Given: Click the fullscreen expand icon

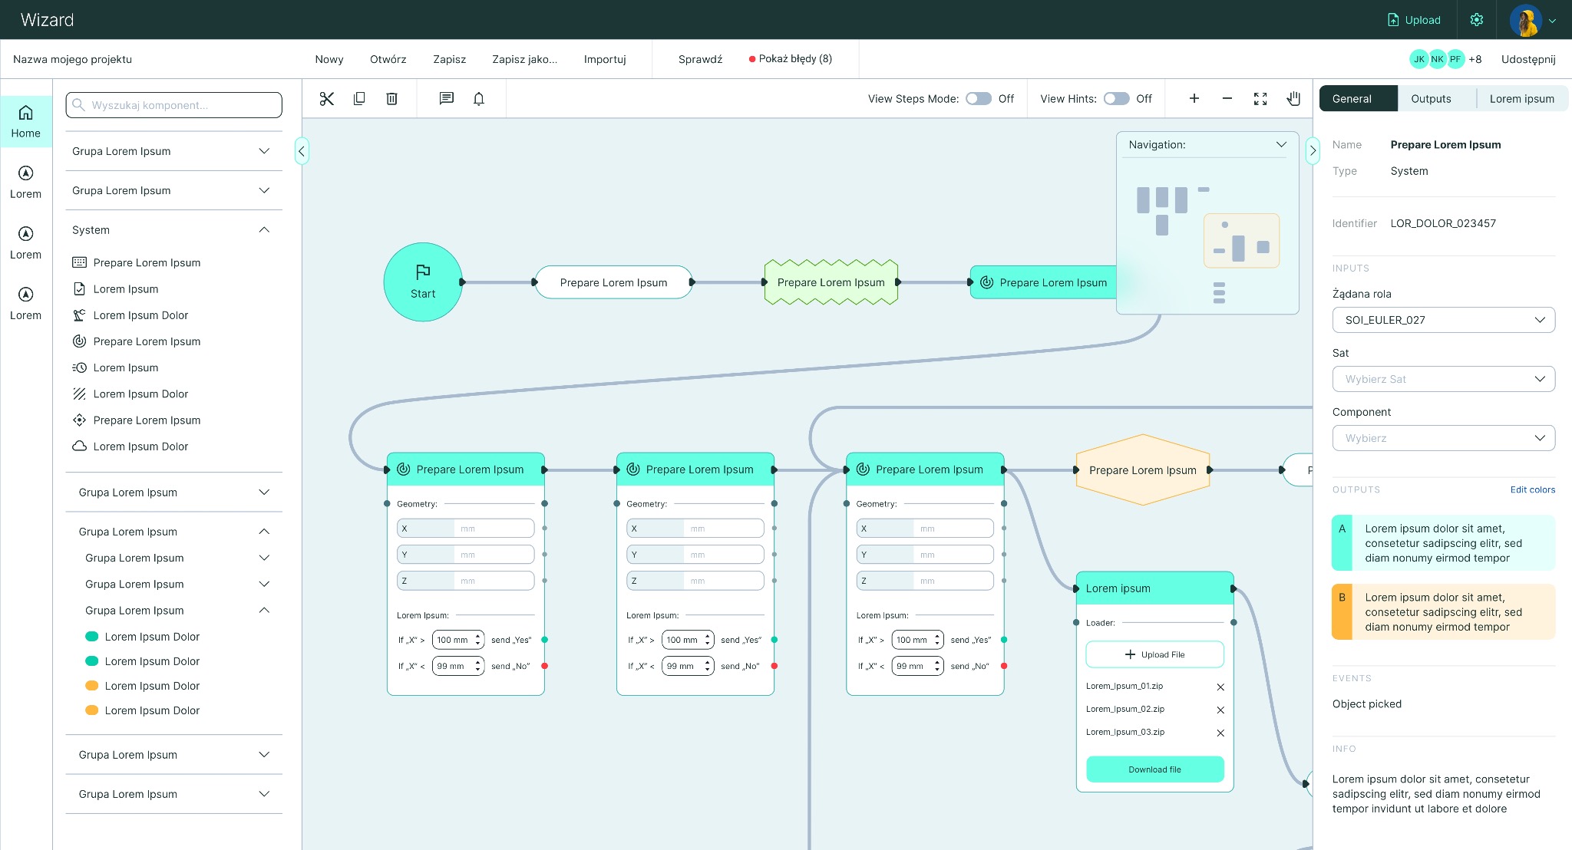Looking at the screenshot, I should tap(1260, 99).
